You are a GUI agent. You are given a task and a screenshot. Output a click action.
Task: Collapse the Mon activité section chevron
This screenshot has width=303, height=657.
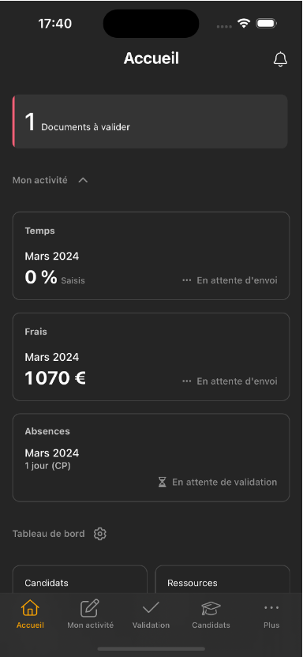tap(84, 181)
